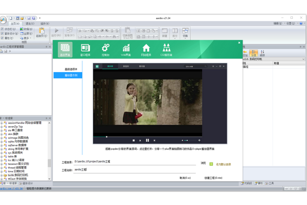Click the 浏览 browse button
Screen dimensions: 307x205
203,163
